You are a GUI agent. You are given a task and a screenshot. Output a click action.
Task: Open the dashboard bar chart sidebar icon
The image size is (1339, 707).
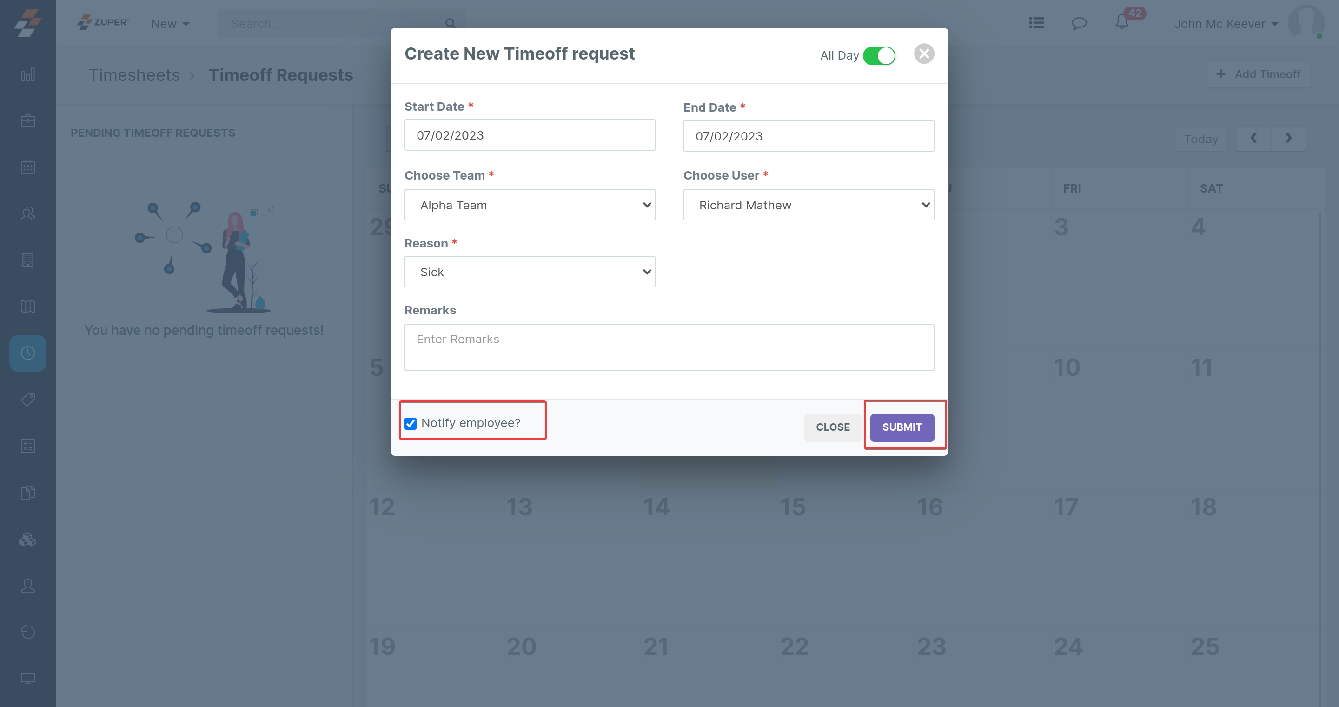coord(27,74)
